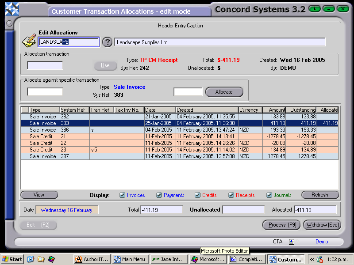The width and height of the screenshot is (354, 265).
Task: Disable the Receipts display option
Action: pyautogui.click(x=231, y=195)
